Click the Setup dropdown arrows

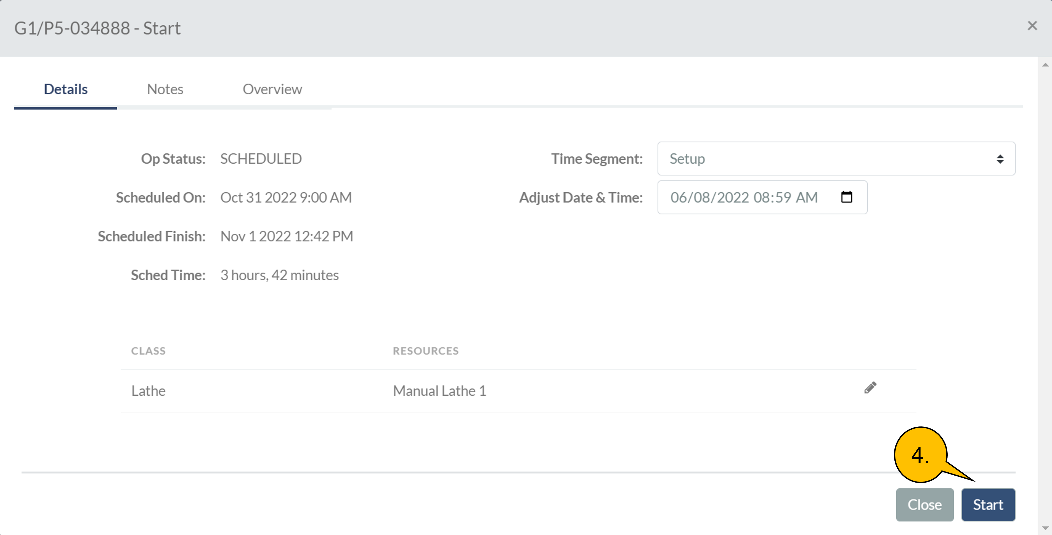[x=1000, y=159]
